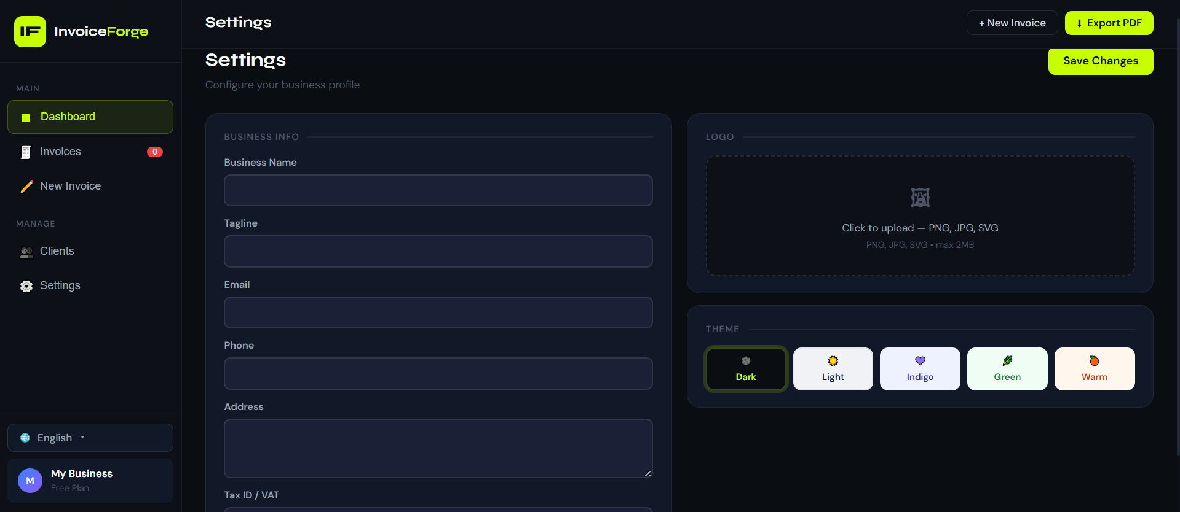Click the "PNG, JPG, SVG • max 2MB" hint

(920, 245)
